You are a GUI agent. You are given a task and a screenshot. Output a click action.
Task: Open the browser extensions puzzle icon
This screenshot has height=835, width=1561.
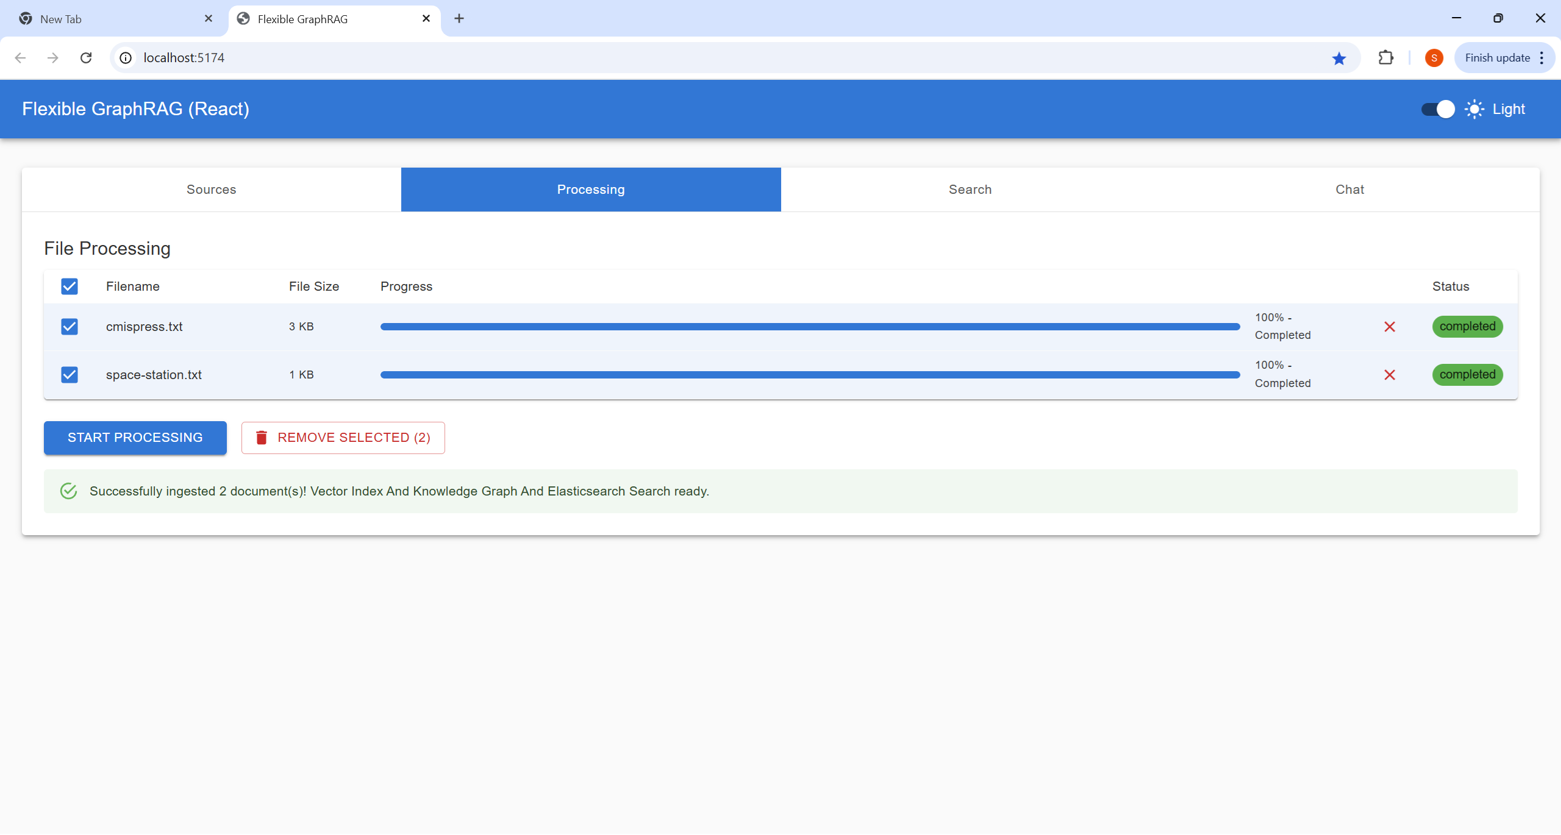(1385, 58)
